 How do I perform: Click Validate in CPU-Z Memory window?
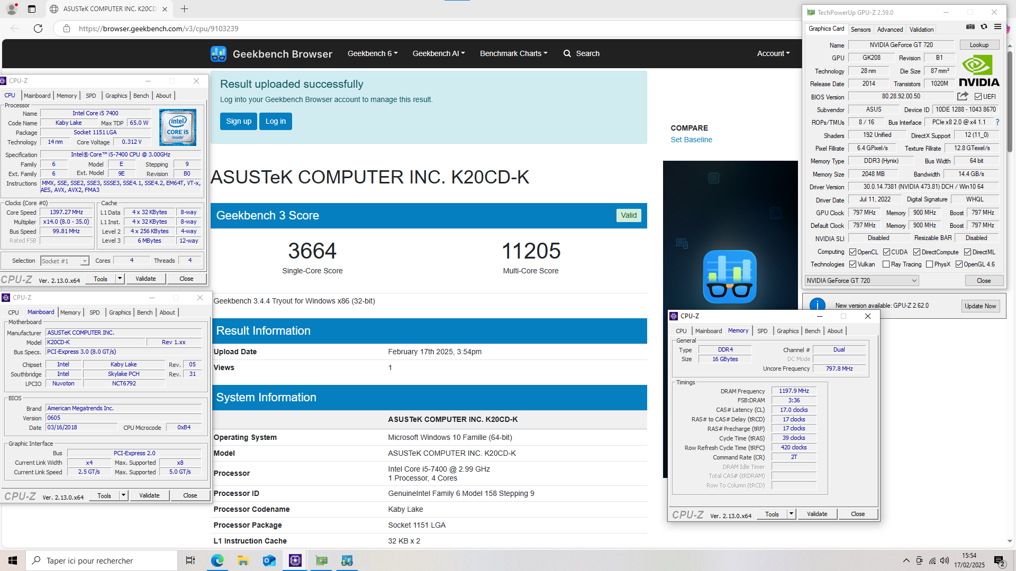pyautogui.click(x=817, y=514)
